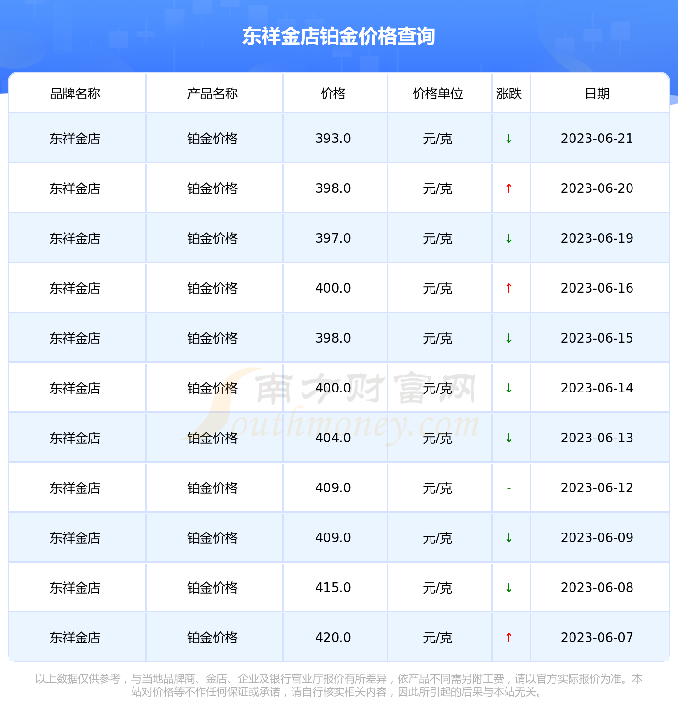Select the price 404.0
678x705 pixels.
[x=333, y=438]
